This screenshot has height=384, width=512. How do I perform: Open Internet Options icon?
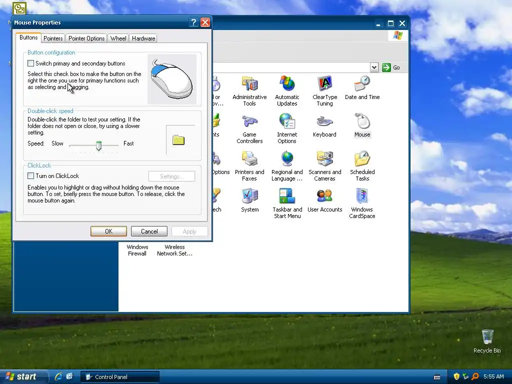coord(287,128)
